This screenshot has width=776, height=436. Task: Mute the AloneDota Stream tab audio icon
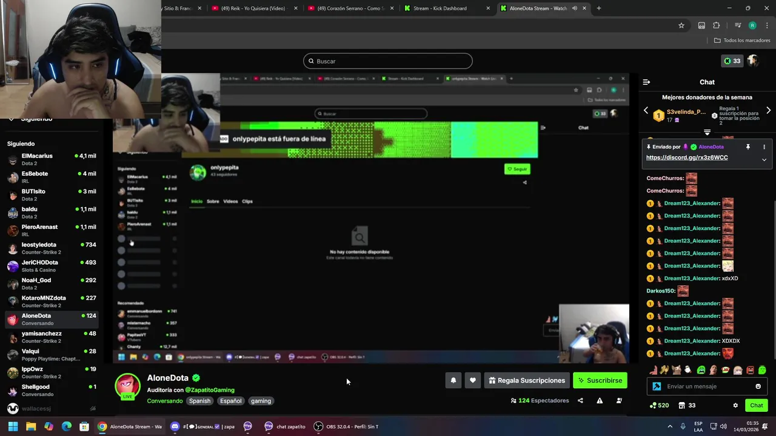pos(574,8)
